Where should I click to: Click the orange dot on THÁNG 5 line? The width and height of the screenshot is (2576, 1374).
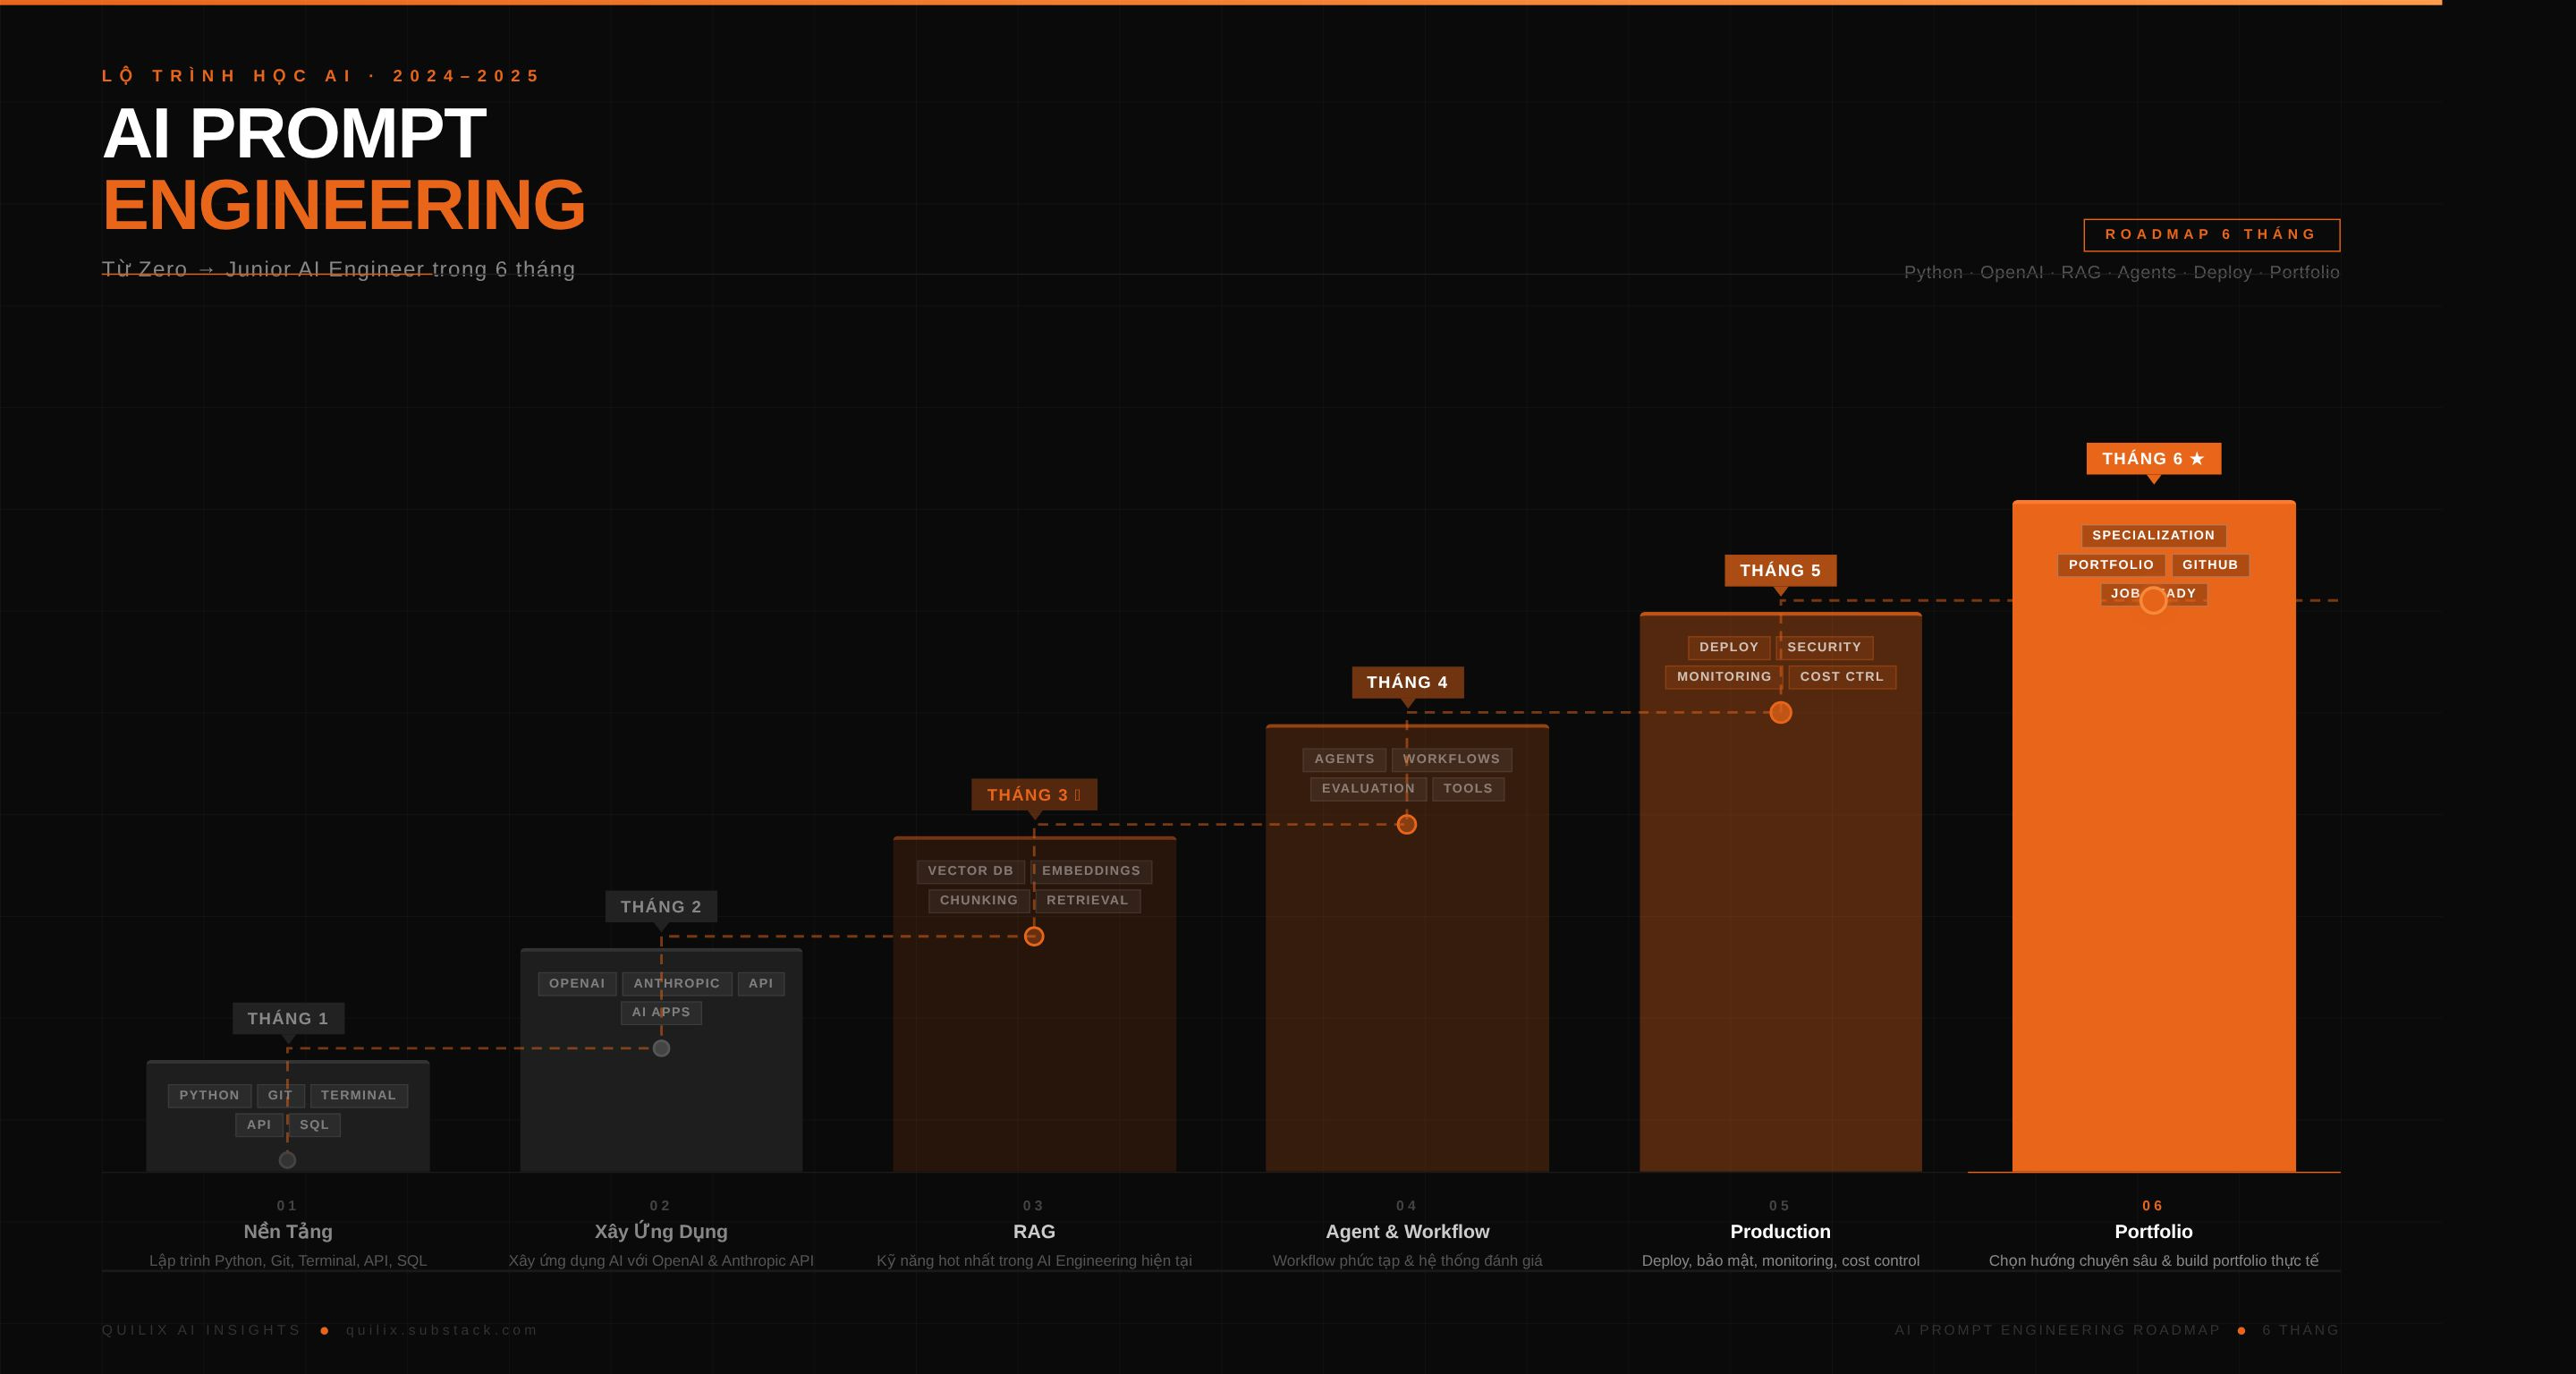click(1780, 712)
